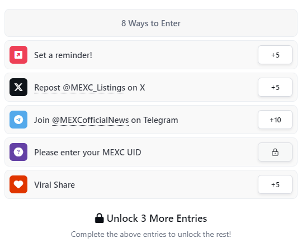
Task: Expand the Repost on X entry row
Action: tap(151, 87)
